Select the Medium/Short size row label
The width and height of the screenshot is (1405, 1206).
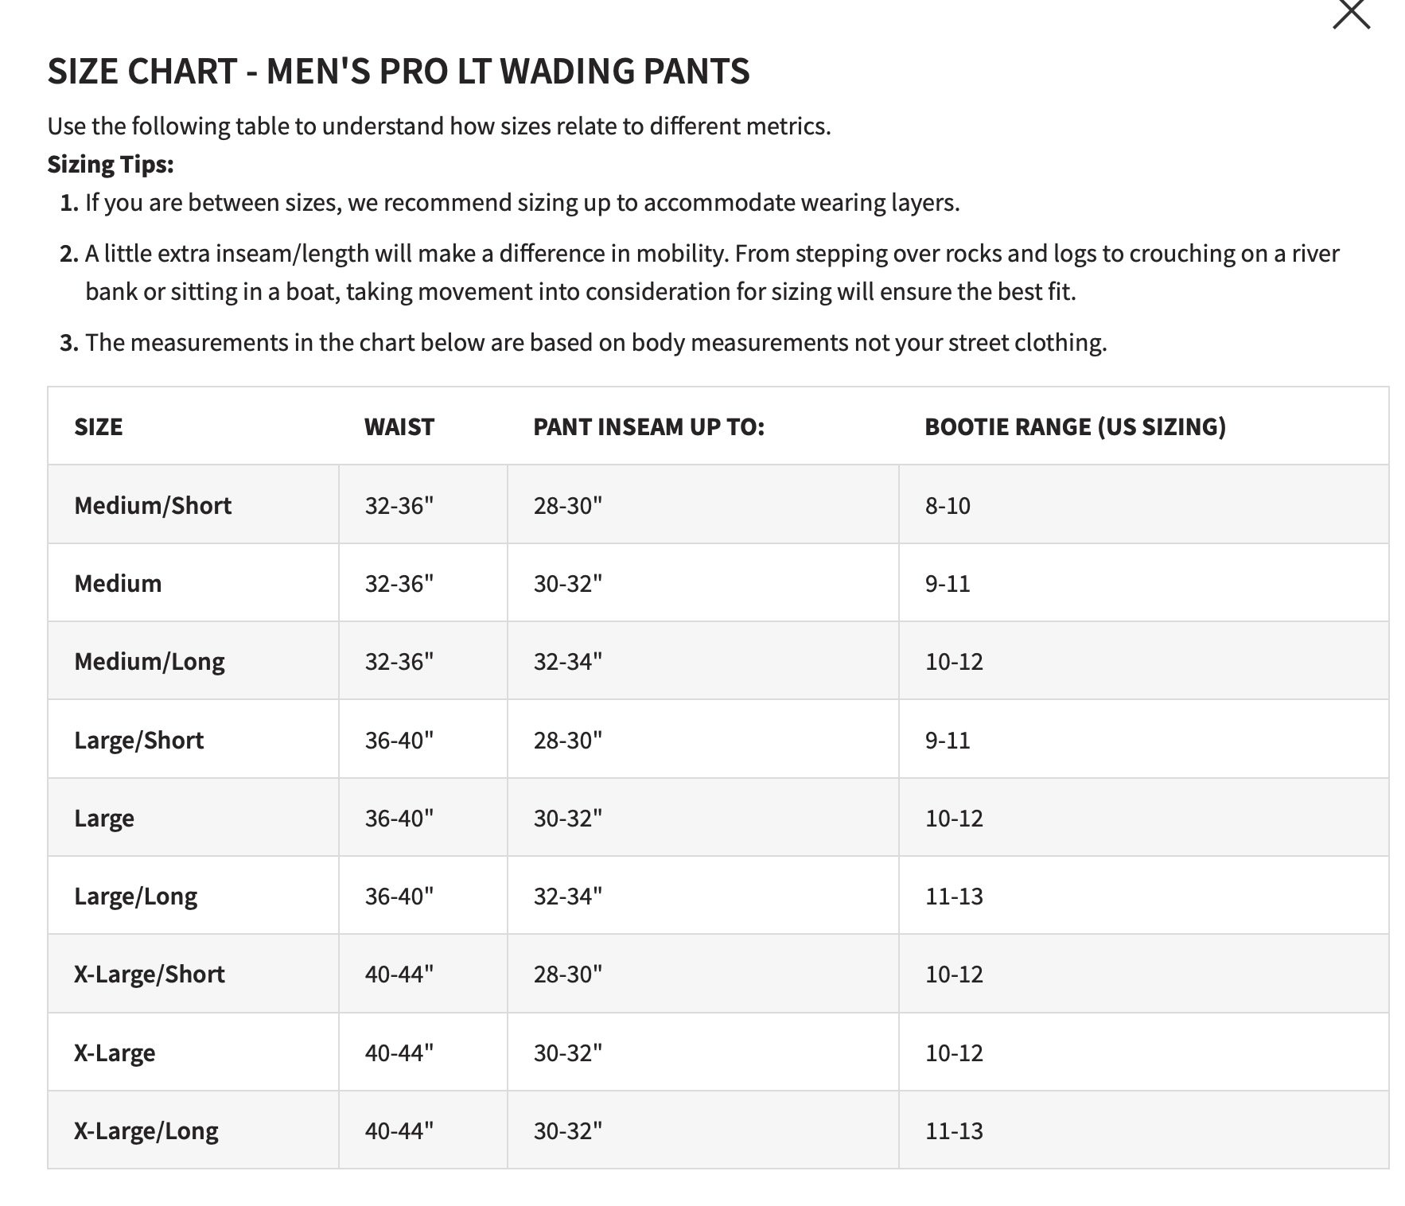tap(153, 505)
